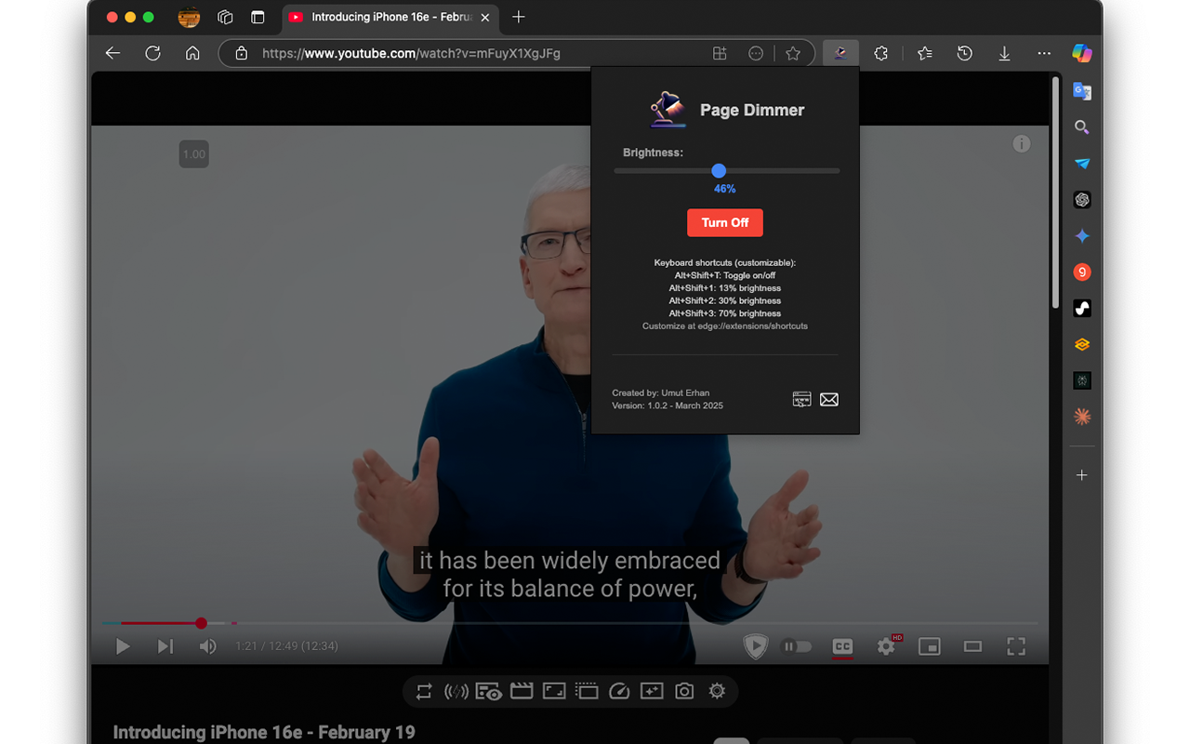Open the split screen or apps icon in address bar
Image resolution: width=1190 pixels, height=744 pixels.
pos(720,54)
